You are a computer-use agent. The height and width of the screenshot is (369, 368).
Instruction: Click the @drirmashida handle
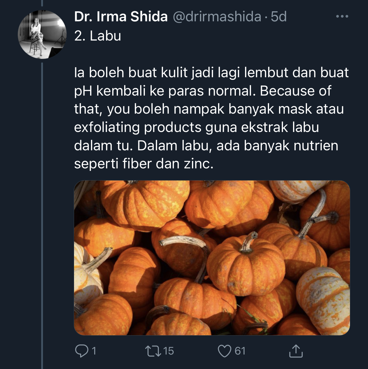[217, 17]
